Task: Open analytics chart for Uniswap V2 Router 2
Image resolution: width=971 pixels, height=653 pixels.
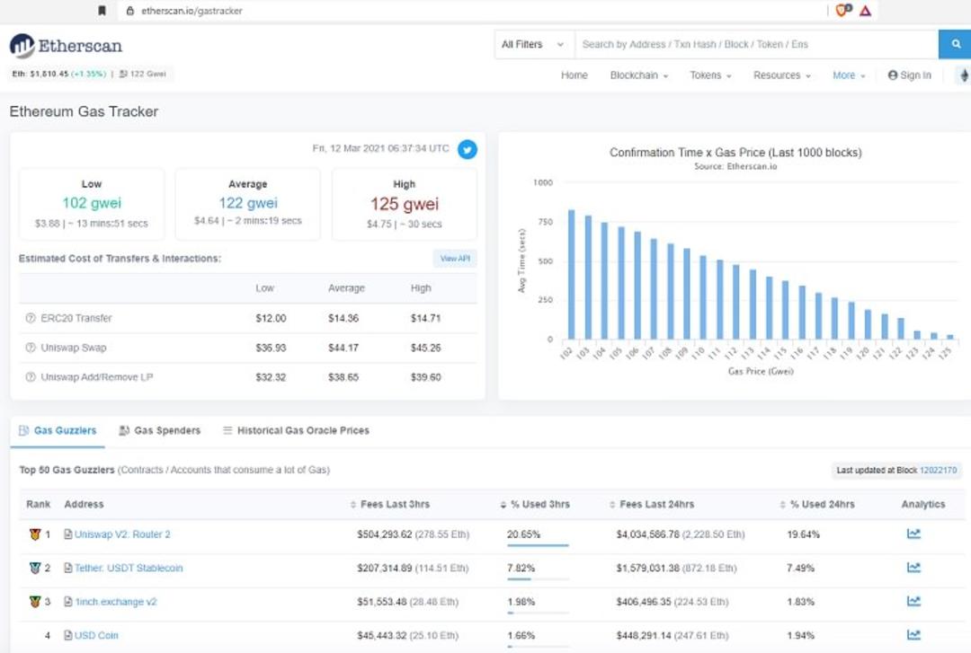Action: coord(913,534)
